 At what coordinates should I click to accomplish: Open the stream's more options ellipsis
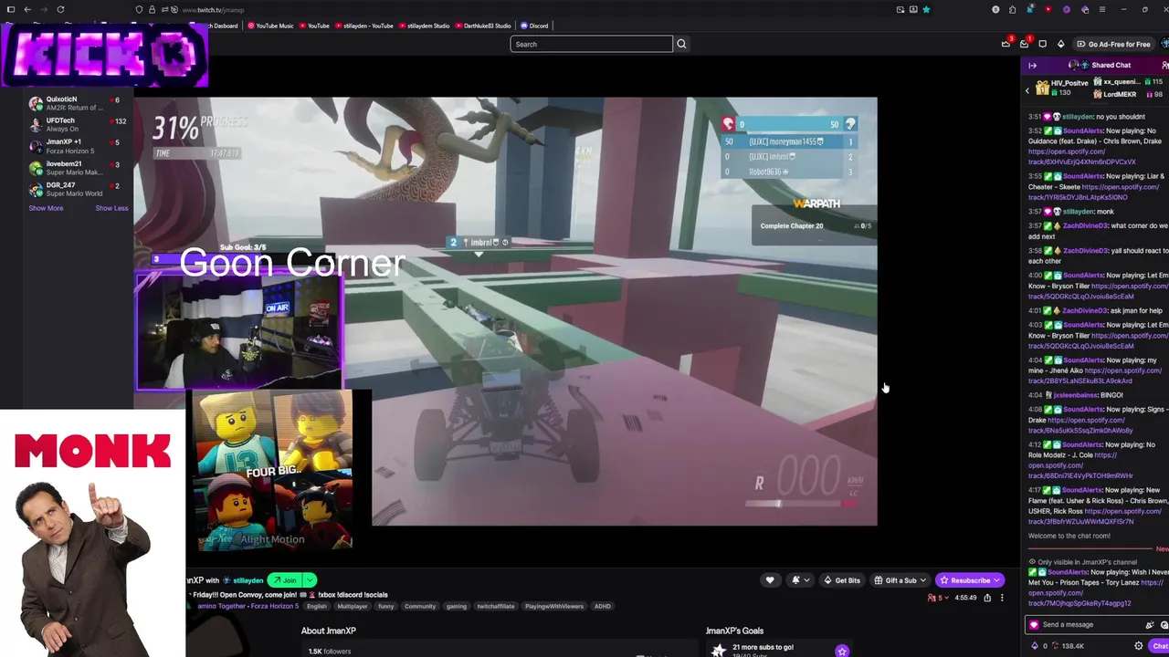1002,598
